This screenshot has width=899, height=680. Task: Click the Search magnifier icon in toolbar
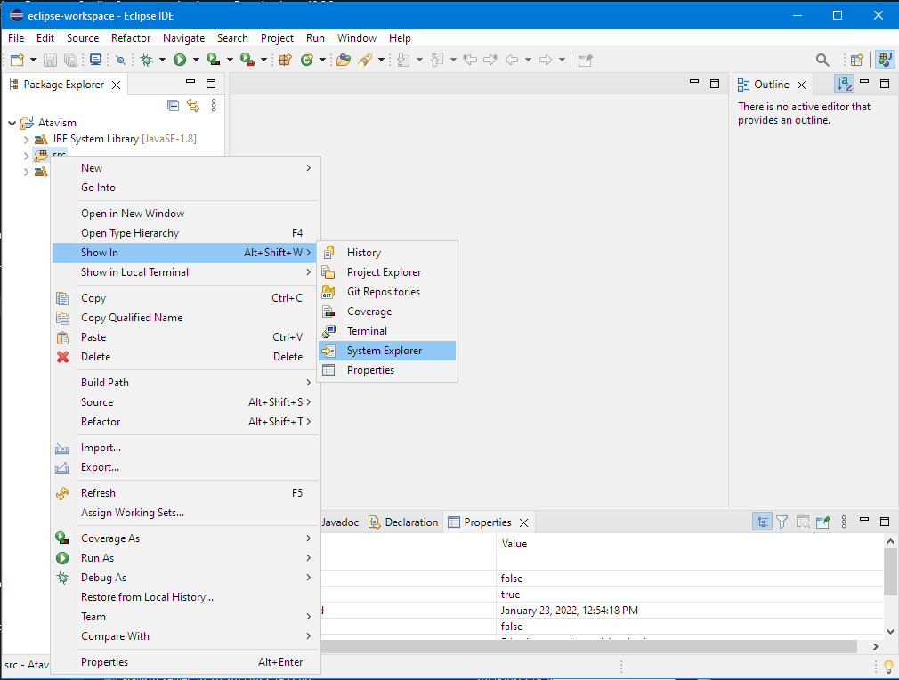(822, 60)
